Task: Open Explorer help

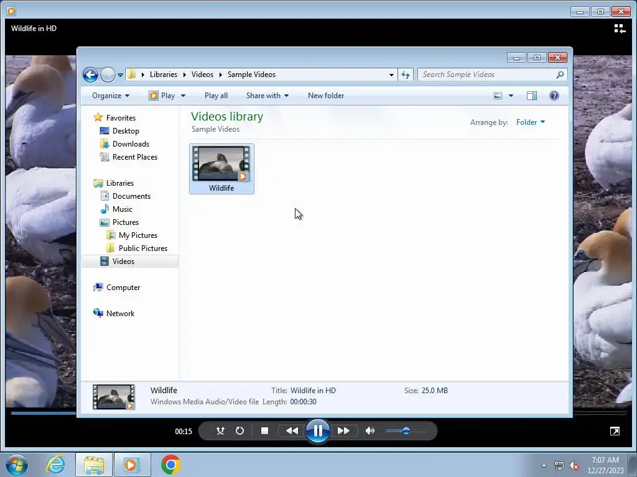Action: [x=554, y=96]
